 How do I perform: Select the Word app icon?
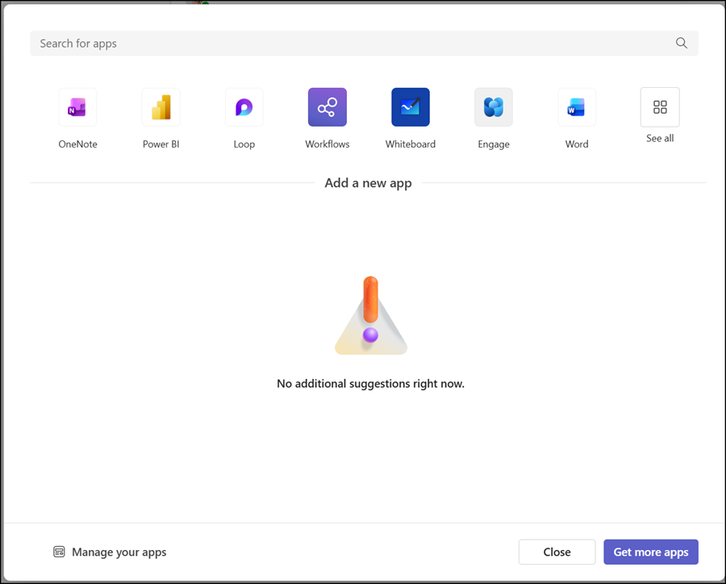577,107
